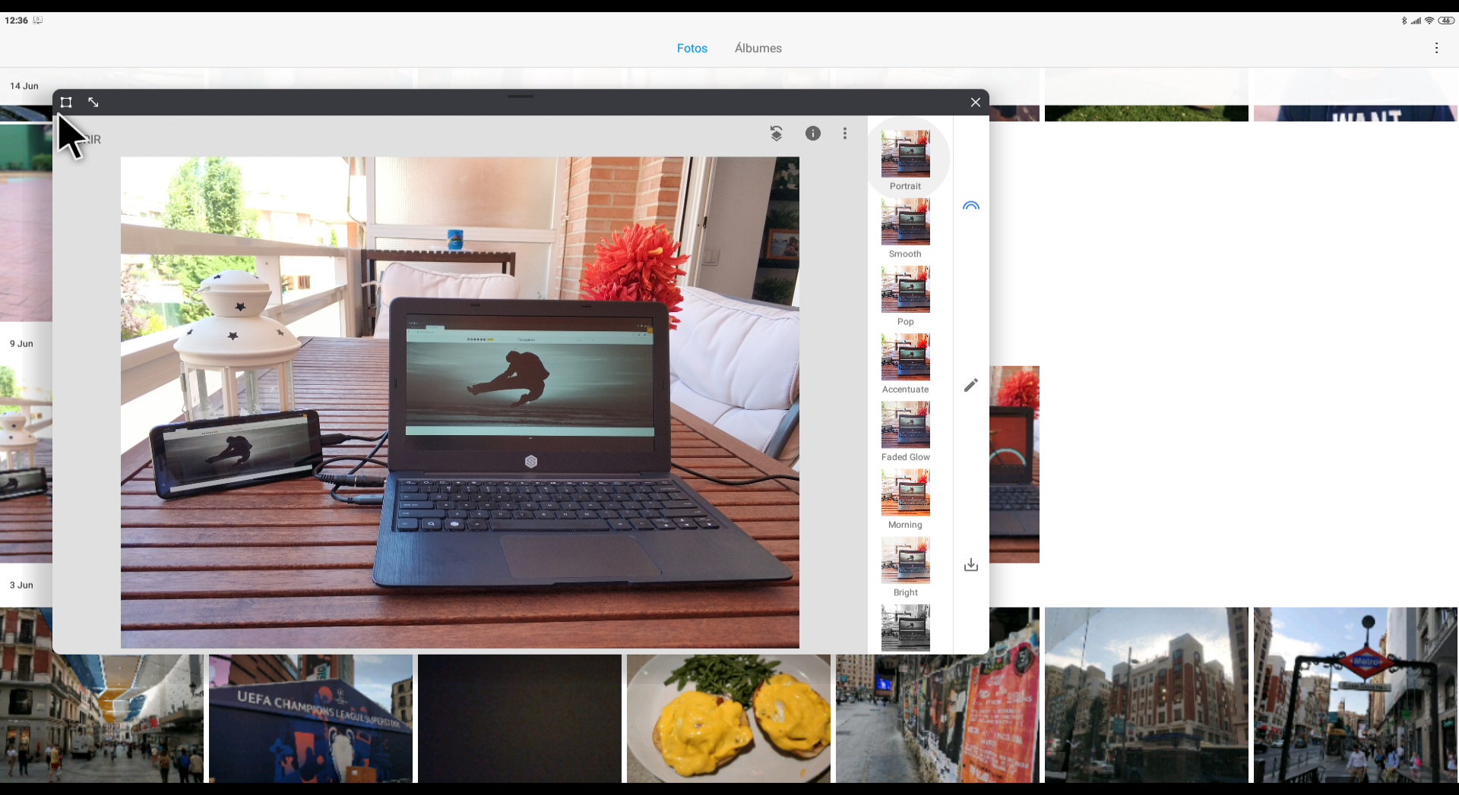The width and height of the screenshot is (1459, 795).
Task: Select the filters arc icon
Action: [x=970, y=206]
